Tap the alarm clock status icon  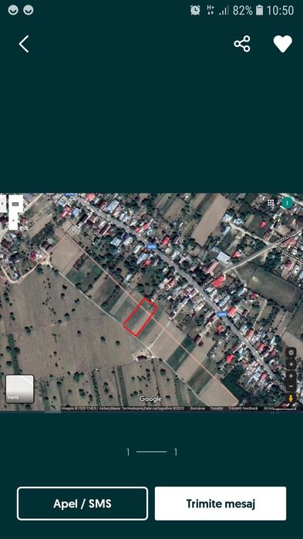point(195,10)
